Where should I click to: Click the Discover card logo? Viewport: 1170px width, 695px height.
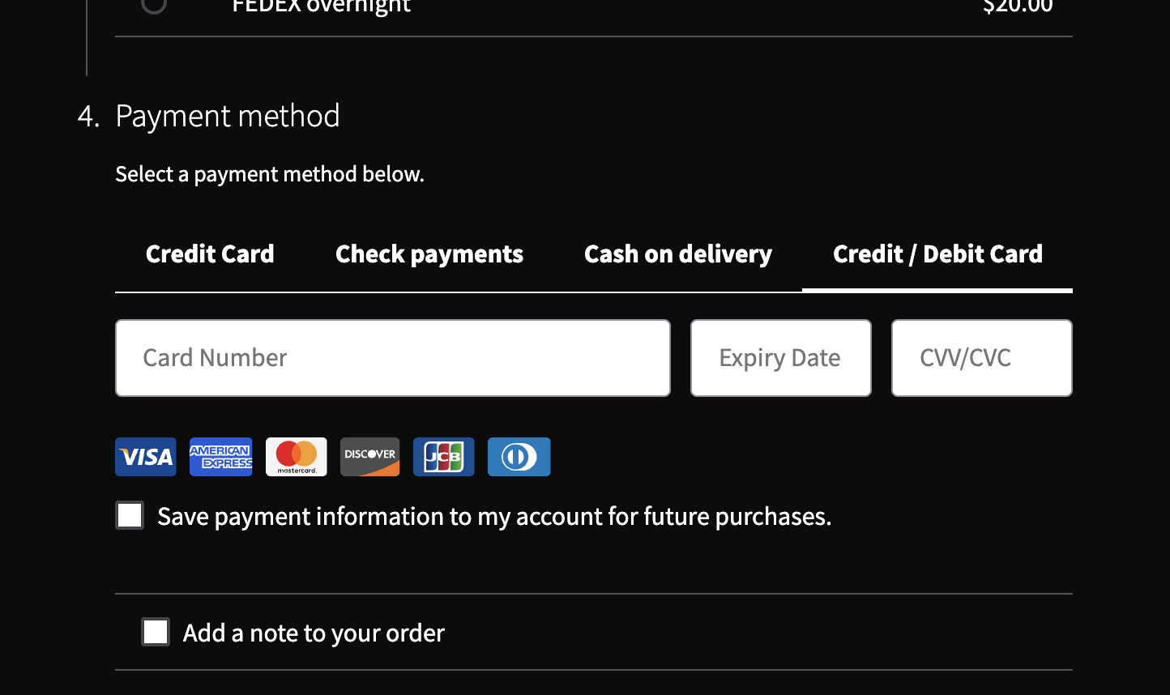tap(369, 456)
